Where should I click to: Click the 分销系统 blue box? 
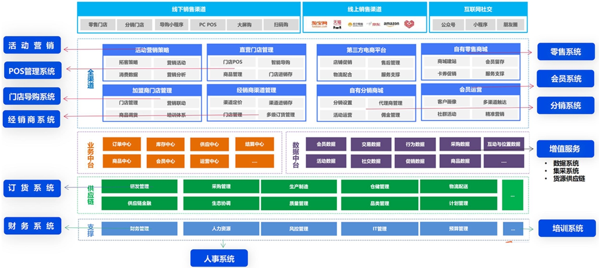(566, 105)
